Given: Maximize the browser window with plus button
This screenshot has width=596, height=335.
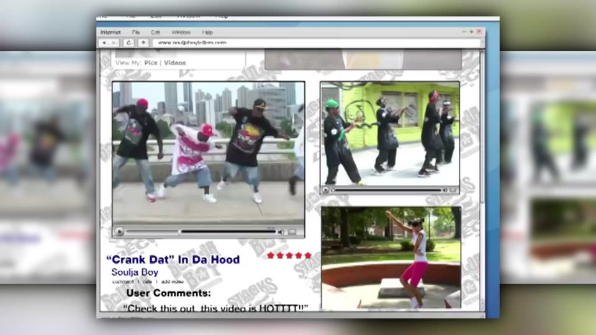Looking at the screenshot, I should (x=471, y=32).
